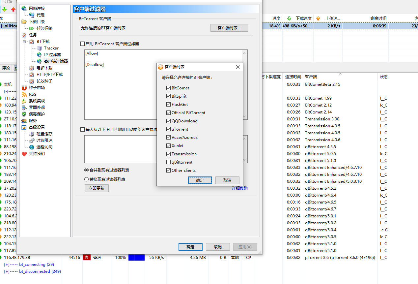The width and height of the screenshot is (418, 284).
Task: Choose the 替换现有过滤器列表 radio option
Action: [x=87, y=179]
